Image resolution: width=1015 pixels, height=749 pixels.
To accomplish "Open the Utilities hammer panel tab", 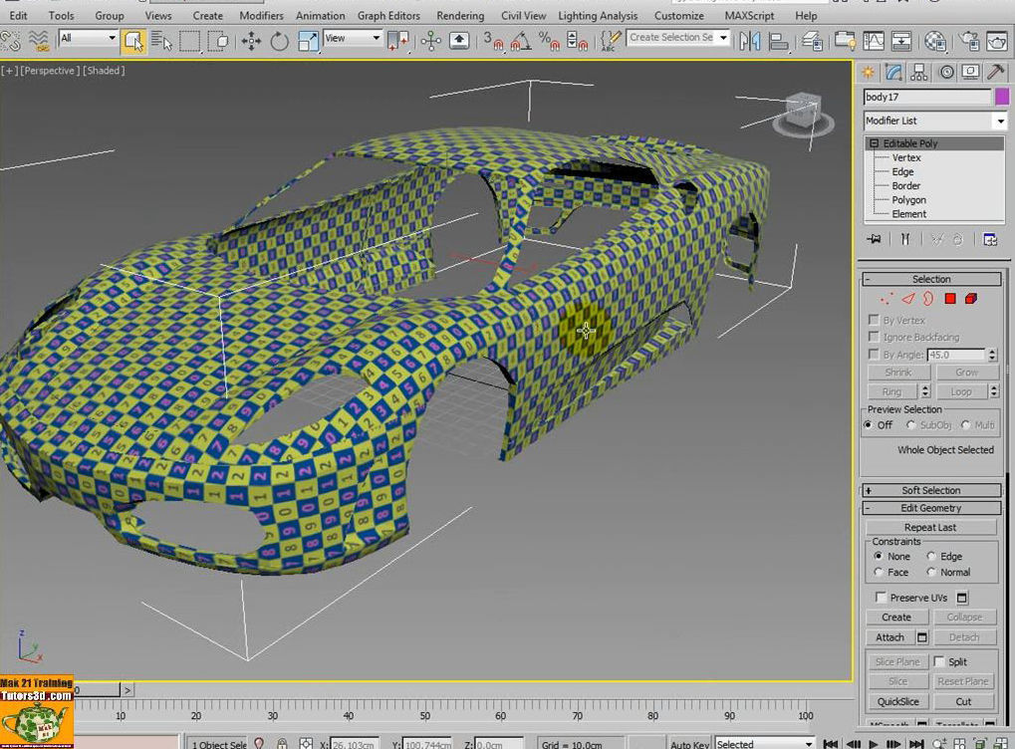I will click(x=996, y=72).
